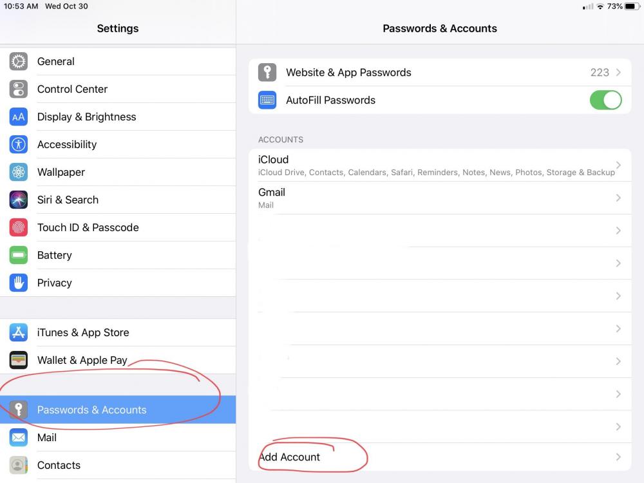The image size is (644, 483).
Task: Tap Add Account
Action: tap(290, 457)
